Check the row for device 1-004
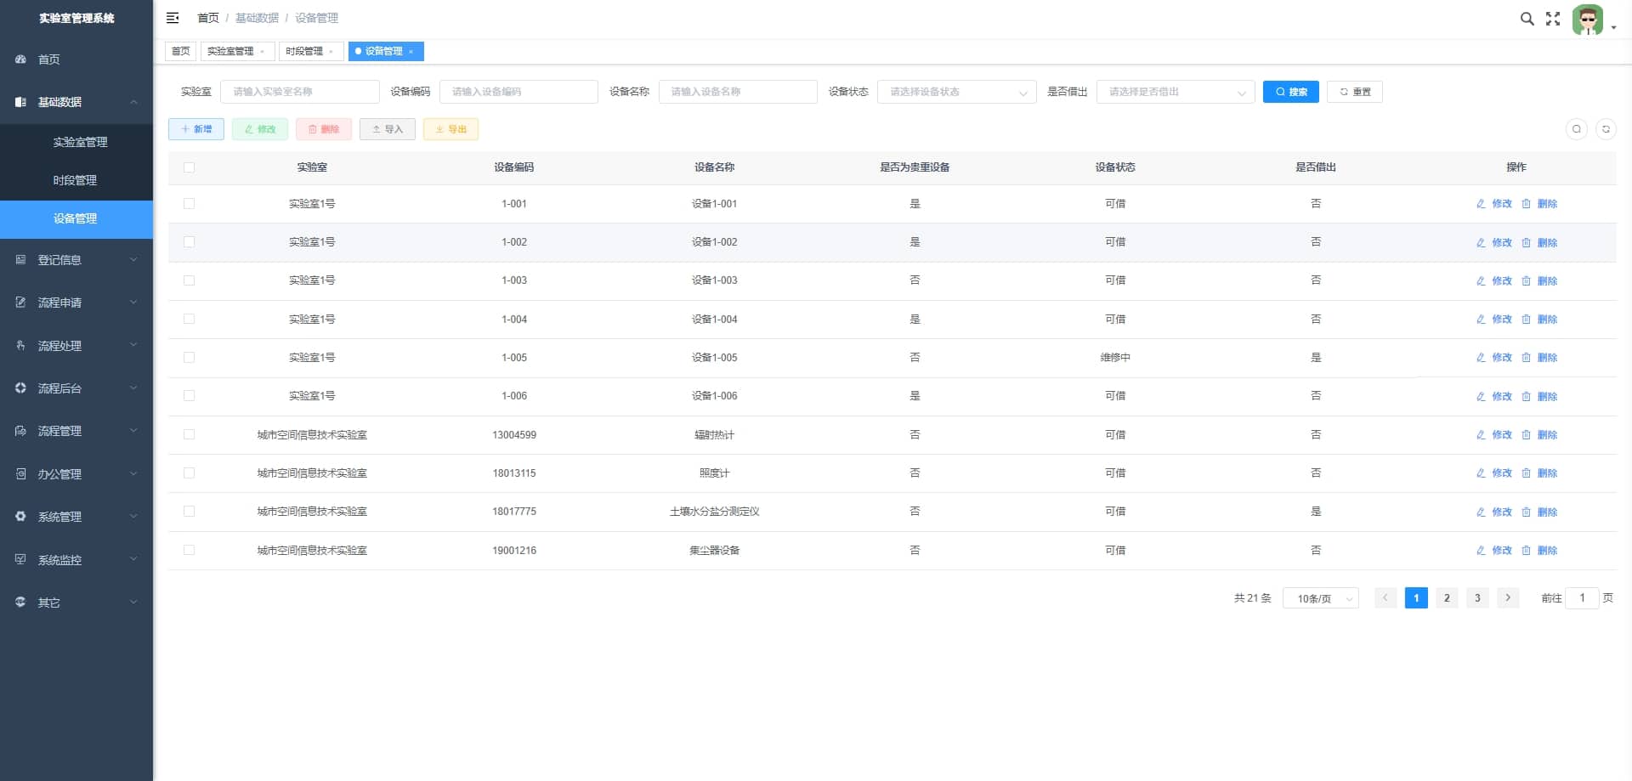Image resolution: width=1632 pixels, height=781 pixels. (x=189, y=320)
